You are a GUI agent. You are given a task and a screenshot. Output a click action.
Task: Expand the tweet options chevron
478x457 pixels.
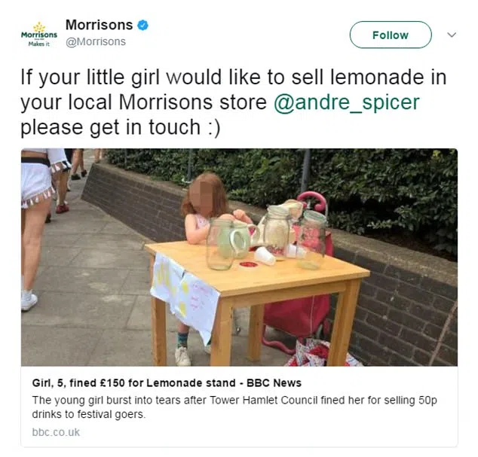[452, 35]
